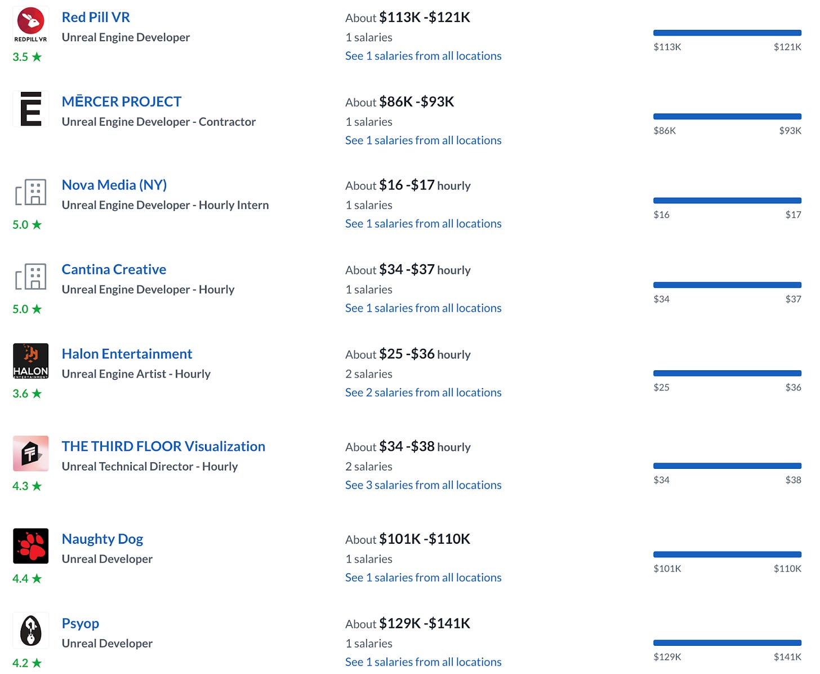See all-location salaries for Cantina Creative
Screen dimensions: 820x674
click(424, 308)
